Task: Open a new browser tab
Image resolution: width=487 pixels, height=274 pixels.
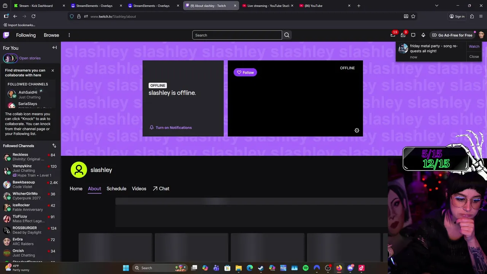Action: [x=358, y=6]
